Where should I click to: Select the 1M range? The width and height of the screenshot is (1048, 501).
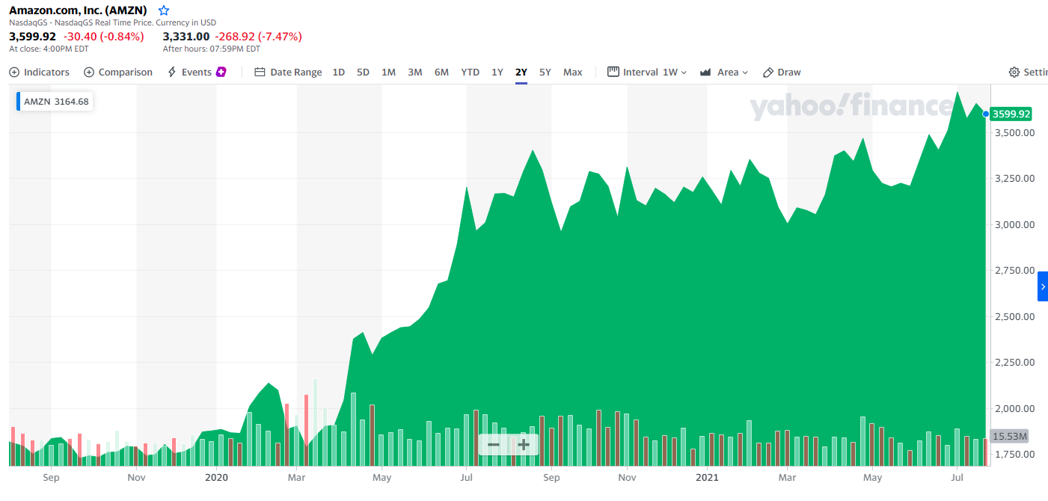click(388, 73)
